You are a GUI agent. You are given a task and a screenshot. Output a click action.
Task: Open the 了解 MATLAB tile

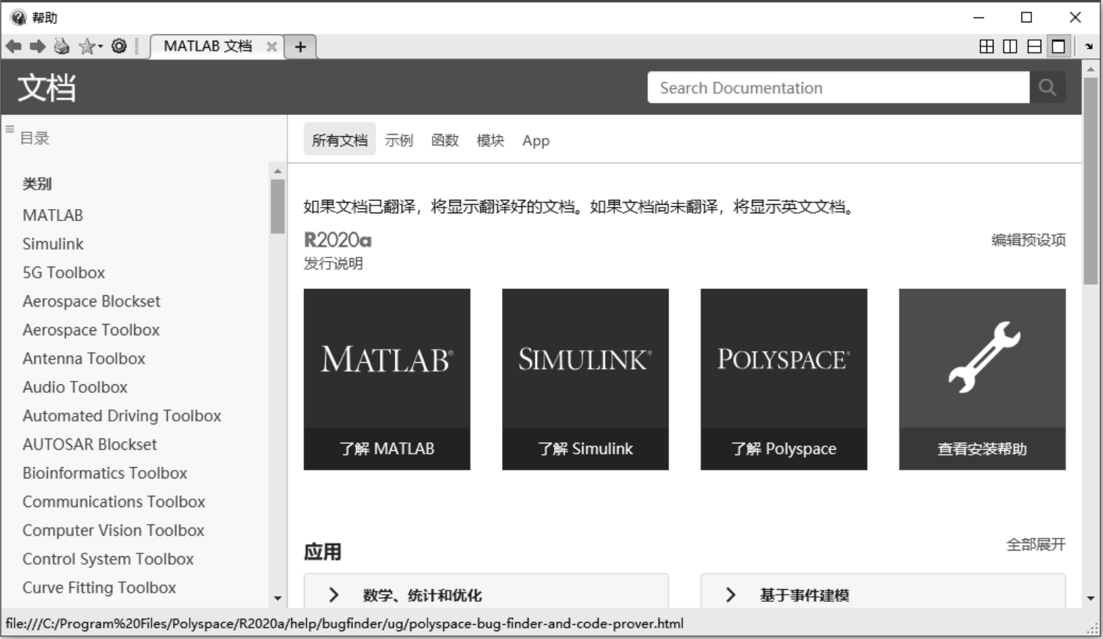coord(387,379)
